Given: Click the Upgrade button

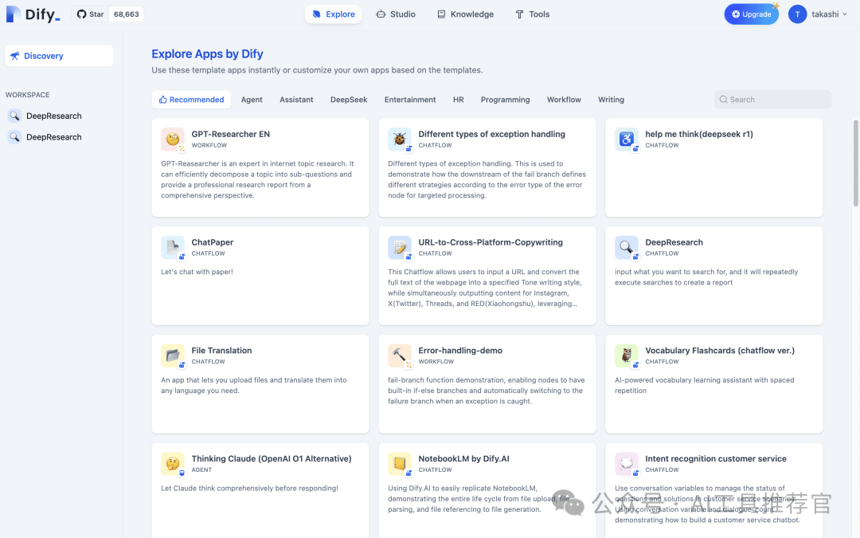Looking at the screenshot, I should [x=752, y=14].
